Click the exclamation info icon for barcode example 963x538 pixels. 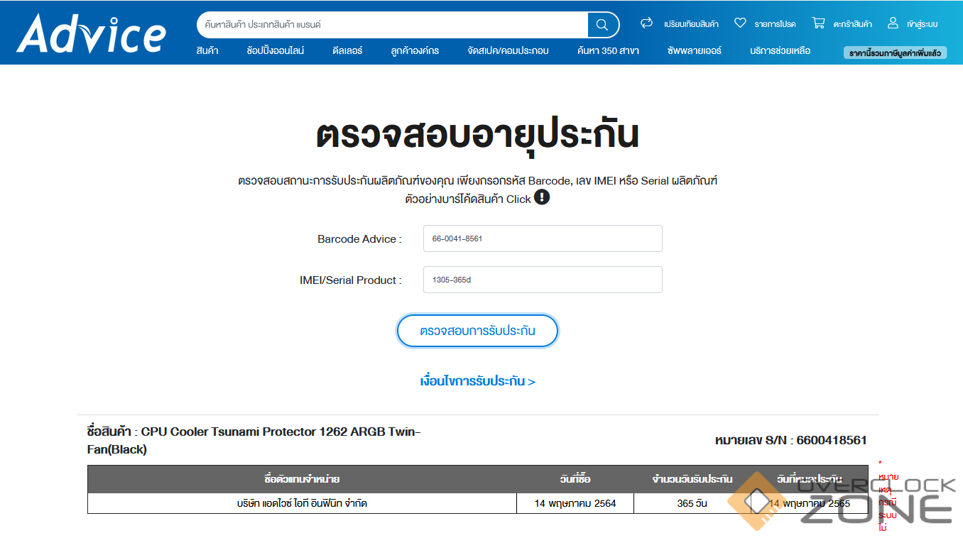coord(542,197)
